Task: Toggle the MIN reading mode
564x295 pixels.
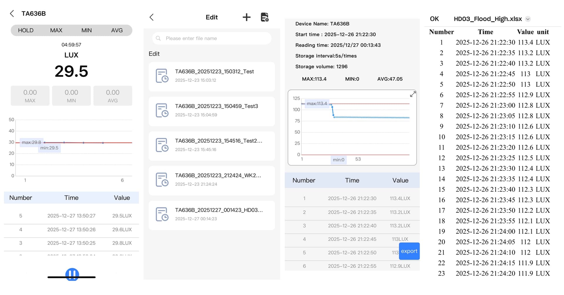Action: tap(86, 30)
